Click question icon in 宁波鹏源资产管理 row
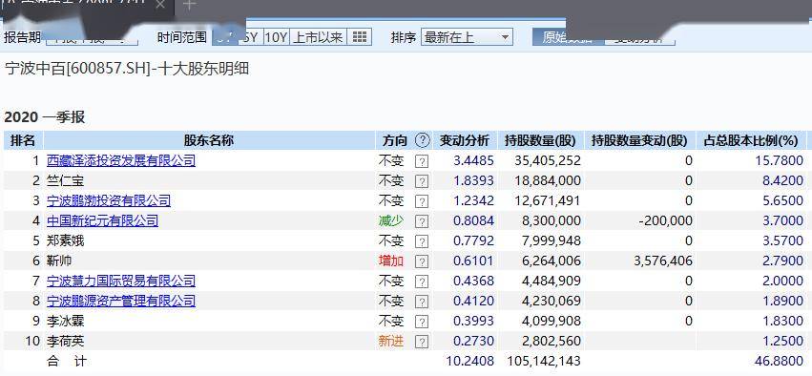812x376 pixels. tap(422, 302)
